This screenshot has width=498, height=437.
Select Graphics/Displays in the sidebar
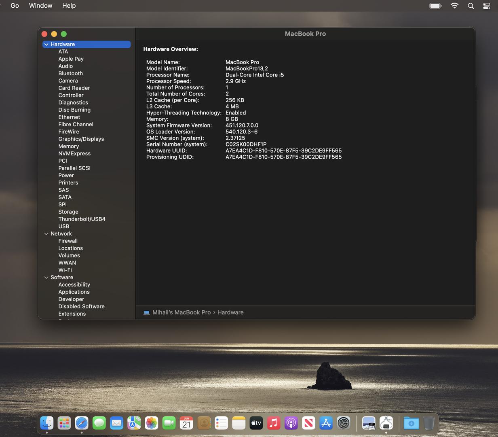click(81, 139)
